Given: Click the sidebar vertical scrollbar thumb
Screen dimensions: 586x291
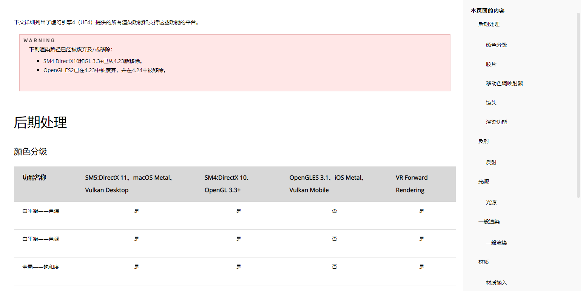Looking at the screenshot, I should pyautogui.click(x=578, y=105).
